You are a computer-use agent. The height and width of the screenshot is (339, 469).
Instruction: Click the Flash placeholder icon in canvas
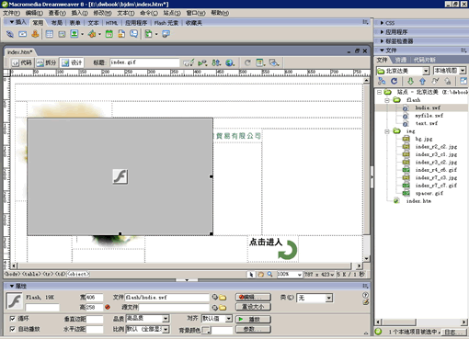pyautogui.click(x=120, y=176)
